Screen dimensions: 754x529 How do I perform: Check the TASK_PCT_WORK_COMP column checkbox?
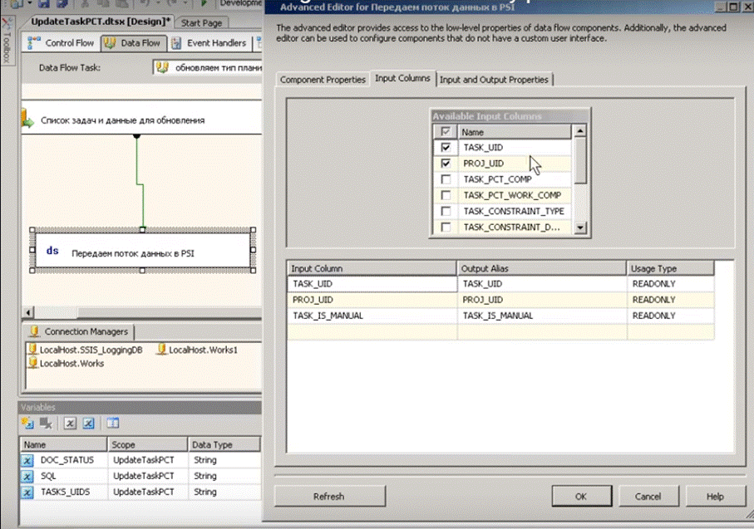[x=446, y=195]
